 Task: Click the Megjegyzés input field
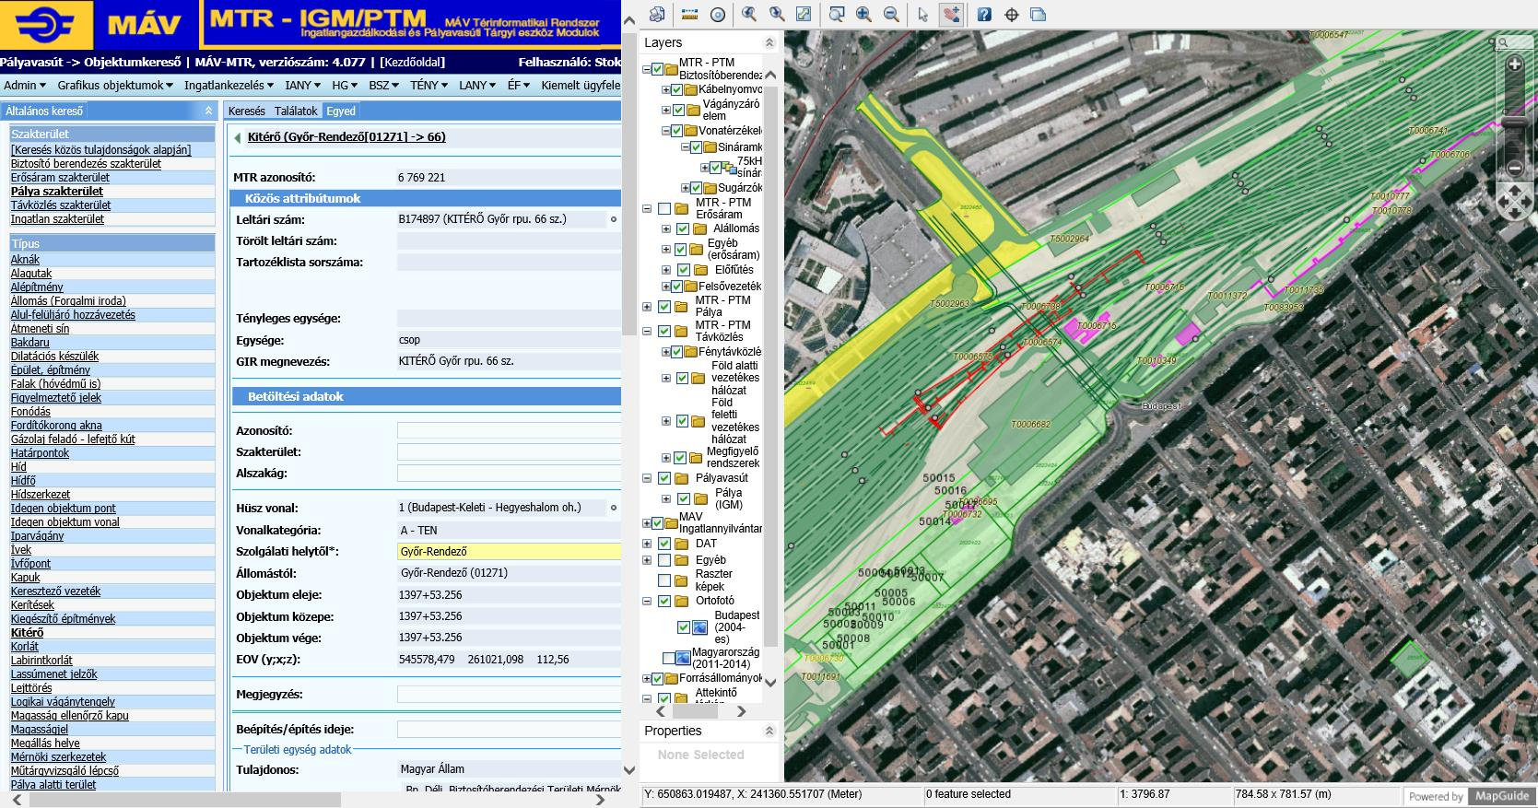[509, 694]
